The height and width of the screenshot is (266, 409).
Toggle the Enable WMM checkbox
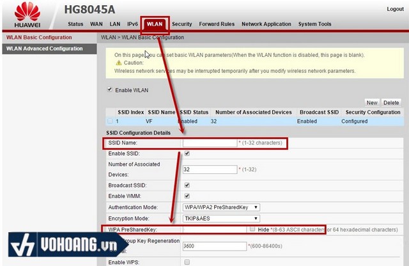[x=187, y=196]
